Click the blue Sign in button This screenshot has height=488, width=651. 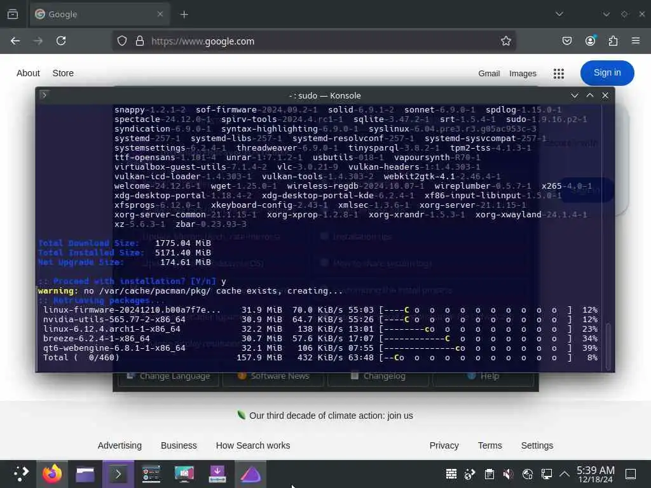(x=607, y=73)
